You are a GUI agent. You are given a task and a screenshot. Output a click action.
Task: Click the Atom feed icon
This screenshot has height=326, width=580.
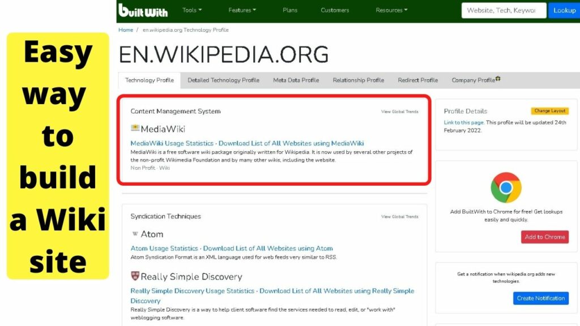[x=135, y=234]
